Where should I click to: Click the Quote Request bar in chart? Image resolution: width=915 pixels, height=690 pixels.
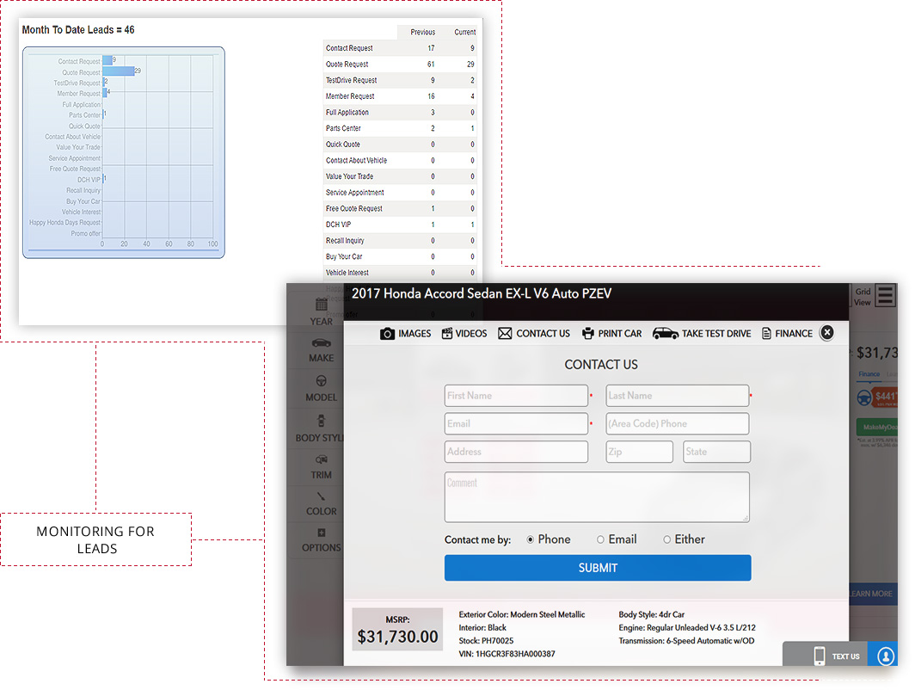point(119,72)
